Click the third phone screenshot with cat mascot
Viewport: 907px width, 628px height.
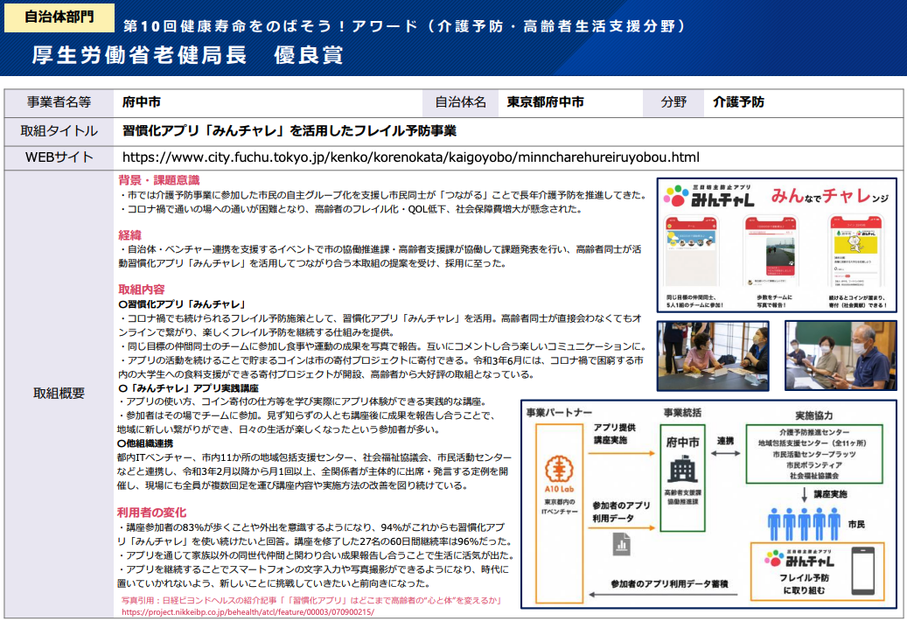click(x=855, y=251)
